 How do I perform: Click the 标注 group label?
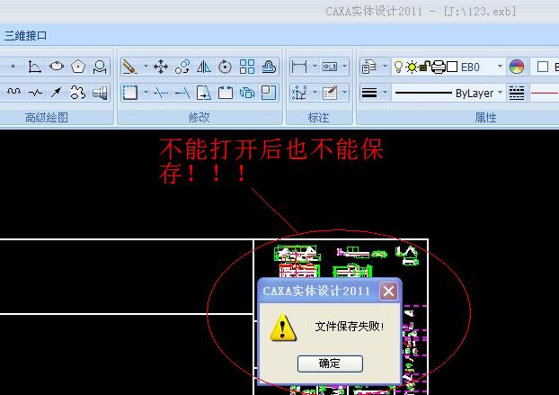pos(318,117)
